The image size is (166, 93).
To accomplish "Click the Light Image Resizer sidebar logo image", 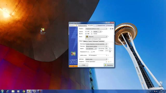I will click(x=73, y=54).
